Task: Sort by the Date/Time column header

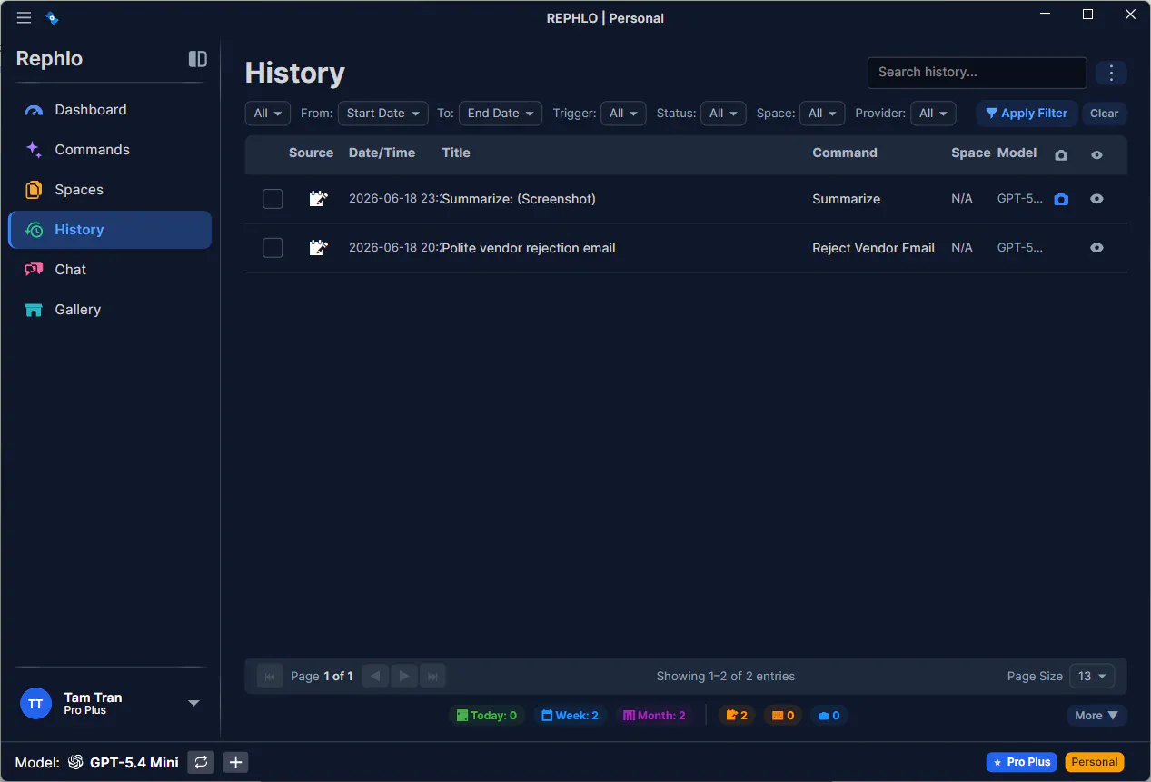Action: point(382,153)
